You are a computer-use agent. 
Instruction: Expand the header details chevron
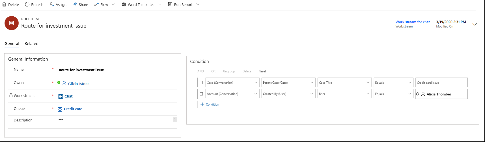point(475,24)
